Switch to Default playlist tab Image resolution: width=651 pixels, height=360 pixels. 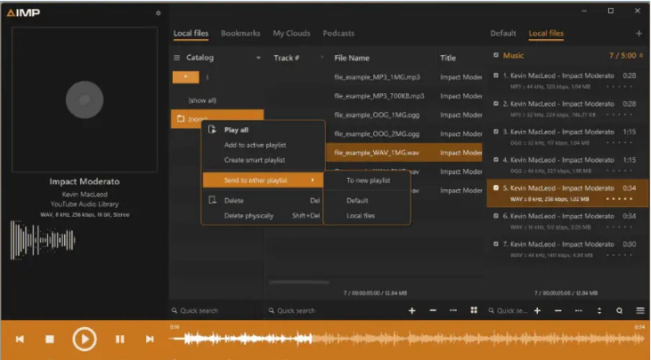click(x=503, y=33)
